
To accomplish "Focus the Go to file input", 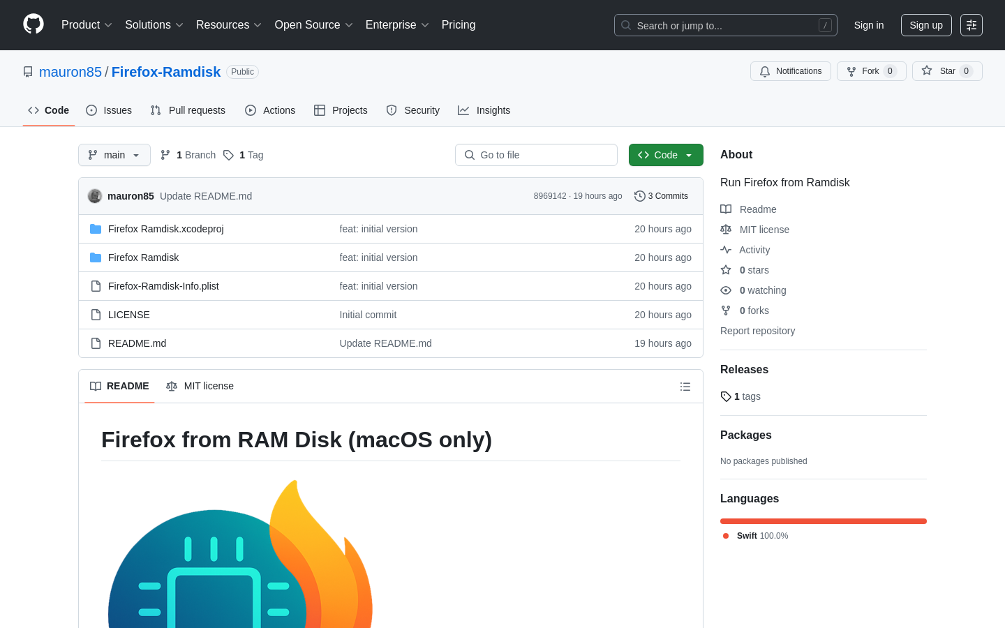I will tap(536, 155).
